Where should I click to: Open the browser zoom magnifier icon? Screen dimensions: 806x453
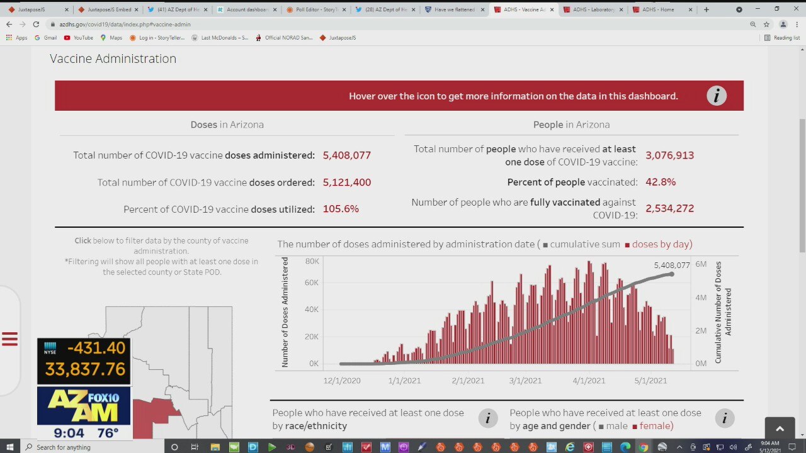(752, 24)
